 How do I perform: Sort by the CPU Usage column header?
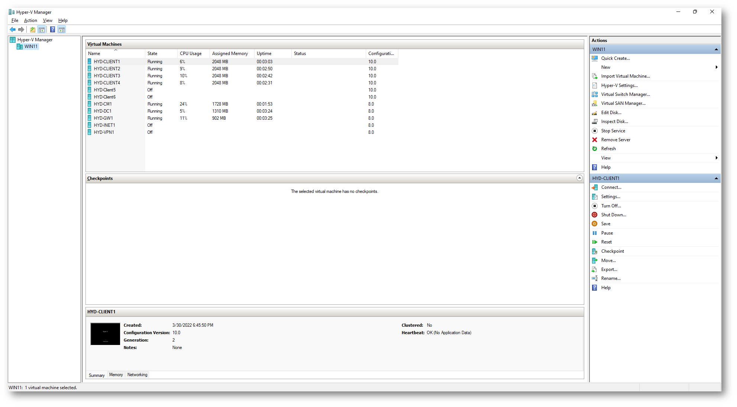[x=194, y=54]
